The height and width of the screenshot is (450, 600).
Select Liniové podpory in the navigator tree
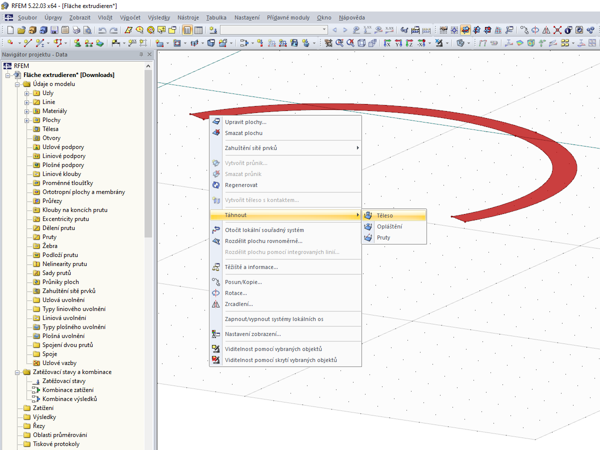[x=63, y=156]
